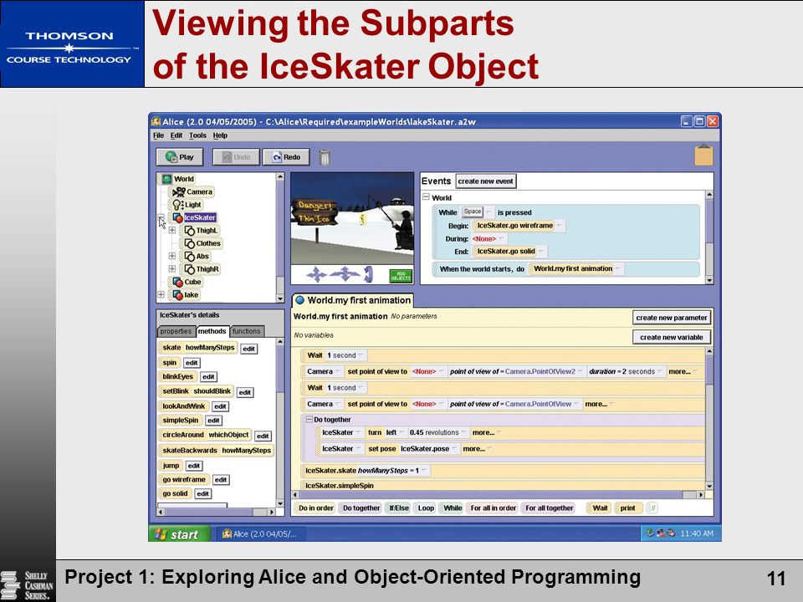803x602 pixels.
Task: Open the Edit menu
Action: pos(176,135)
